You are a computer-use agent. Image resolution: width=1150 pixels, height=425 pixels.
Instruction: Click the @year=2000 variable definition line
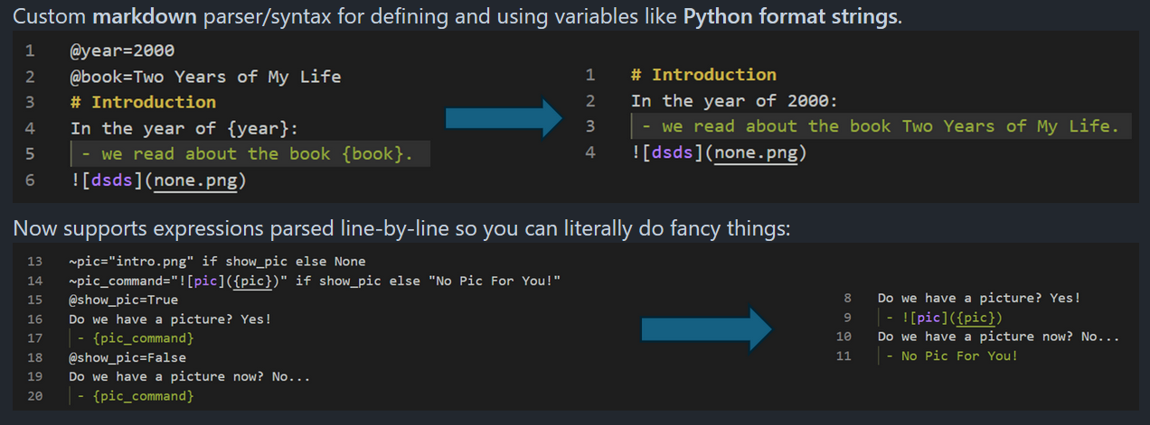(122, 51)
